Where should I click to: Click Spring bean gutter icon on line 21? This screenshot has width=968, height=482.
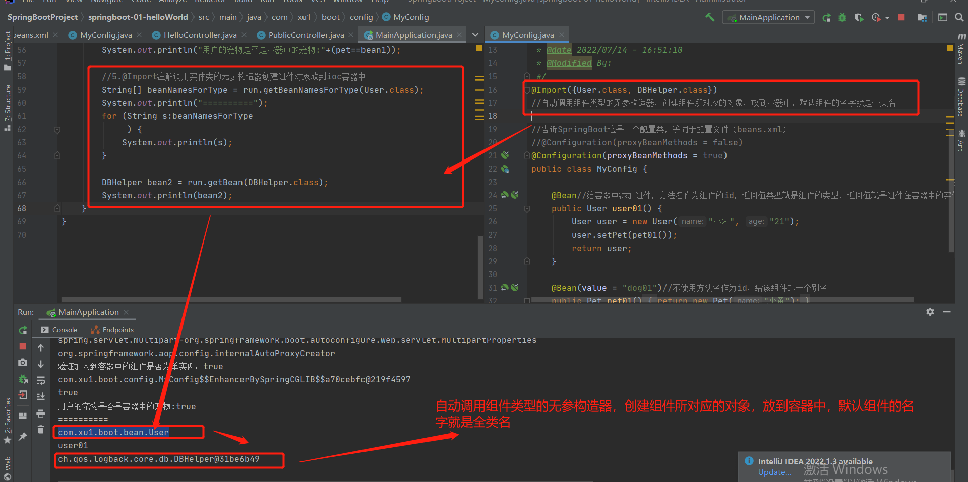(x=505, y=155)
